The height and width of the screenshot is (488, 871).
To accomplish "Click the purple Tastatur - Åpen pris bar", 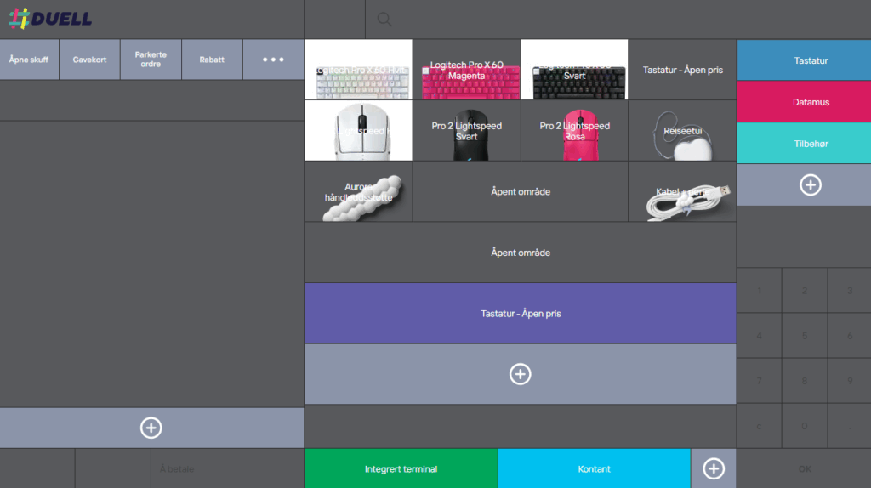I will click(520, 313).
